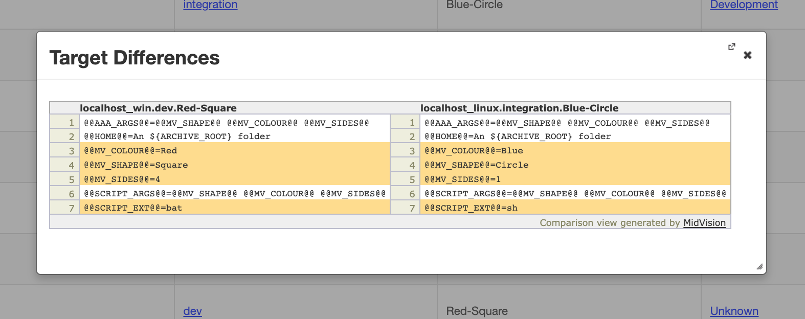Open the Development link

[744, 5]
